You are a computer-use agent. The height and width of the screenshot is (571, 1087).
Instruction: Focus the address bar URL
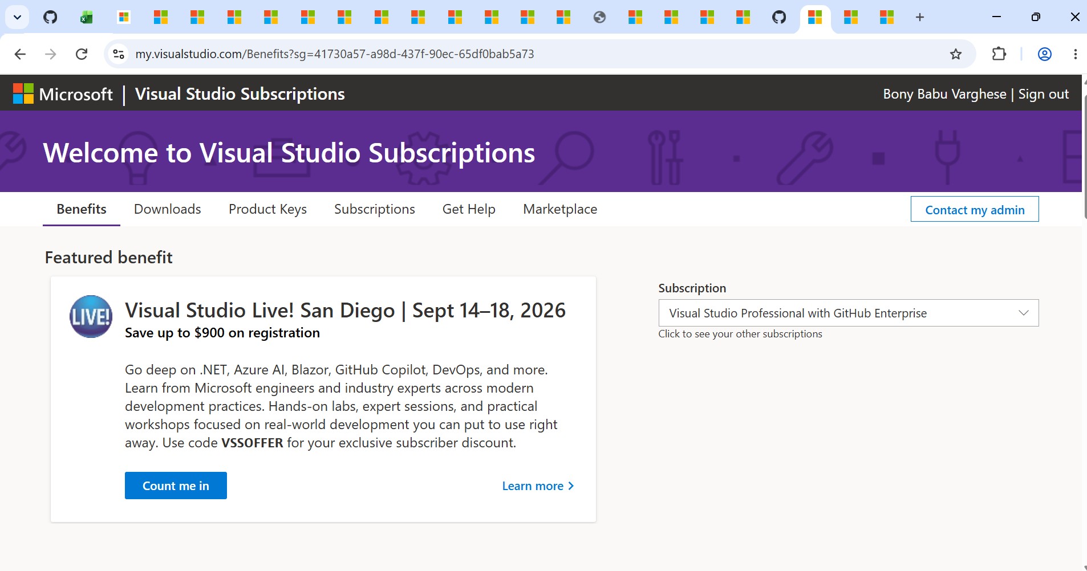pyautogui.click(x=335, y=54)
